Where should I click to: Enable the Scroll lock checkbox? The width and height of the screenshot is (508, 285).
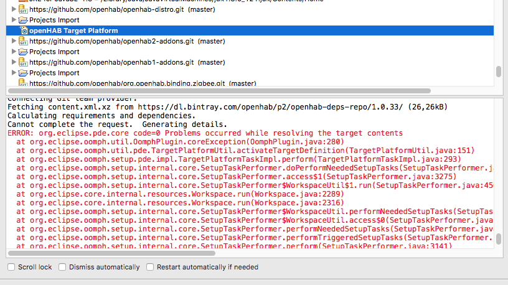[11, 267]
